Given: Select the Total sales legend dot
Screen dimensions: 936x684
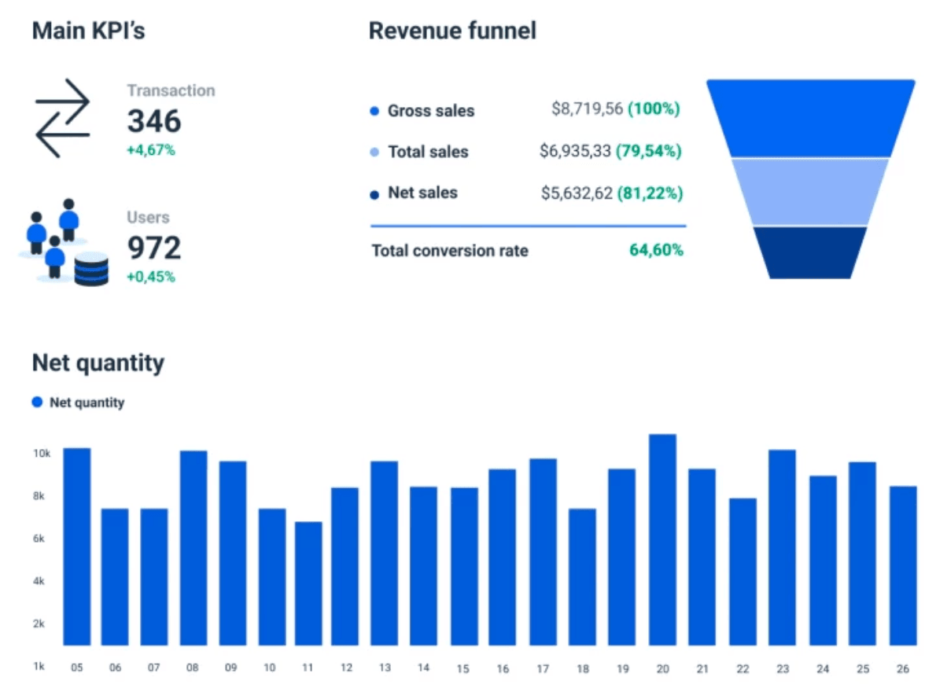Looking at the screenshot, I should (x=374, y=152).
